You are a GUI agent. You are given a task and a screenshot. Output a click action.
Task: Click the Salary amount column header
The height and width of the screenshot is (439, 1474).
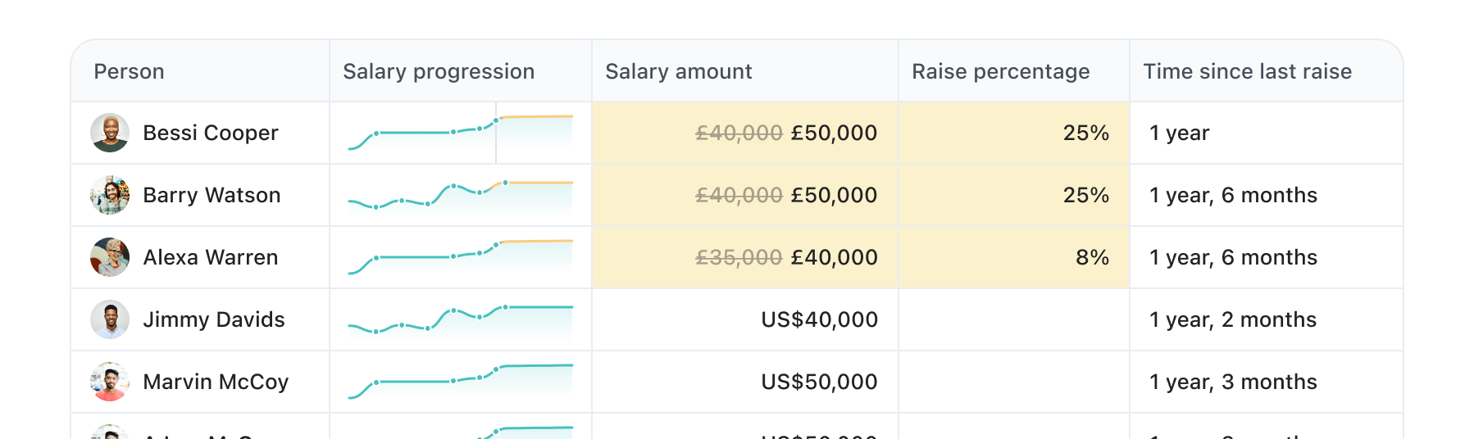[678, 72]
